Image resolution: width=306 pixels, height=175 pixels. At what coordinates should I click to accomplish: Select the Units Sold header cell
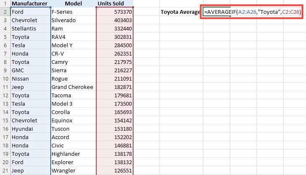[115, 3]
